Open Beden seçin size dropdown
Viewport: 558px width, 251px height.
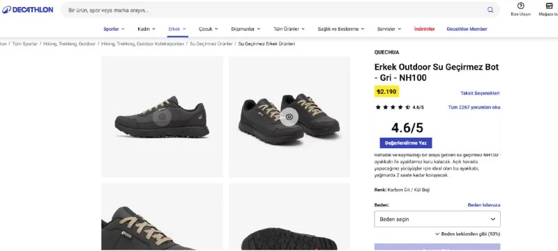click(437, 219)
